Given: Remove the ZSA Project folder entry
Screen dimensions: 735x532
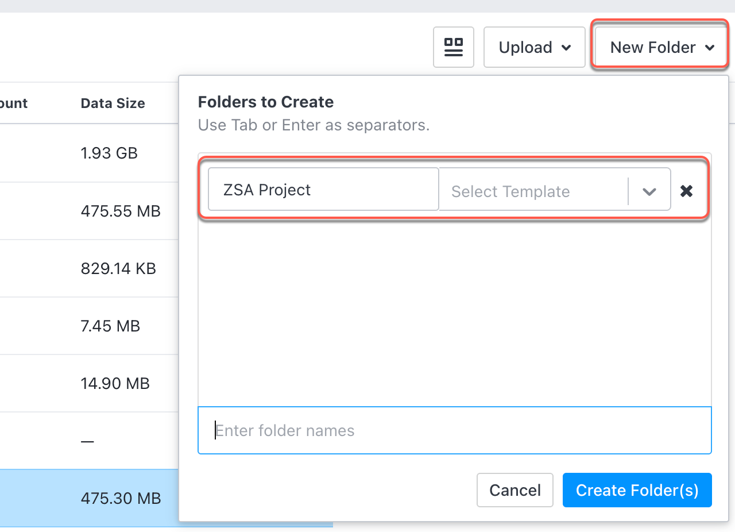Looking at the screenshot, I should pos(686,191).
